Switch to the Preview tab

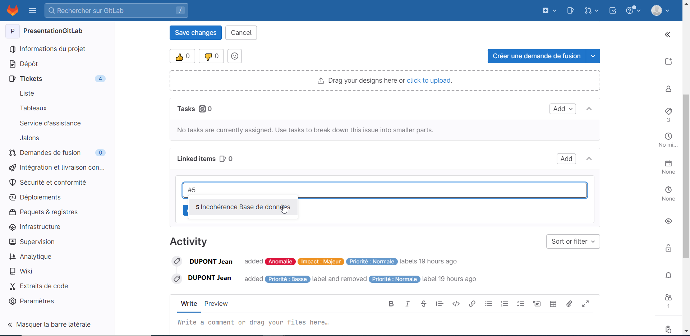pyautogui.click(x=216, y=304)
